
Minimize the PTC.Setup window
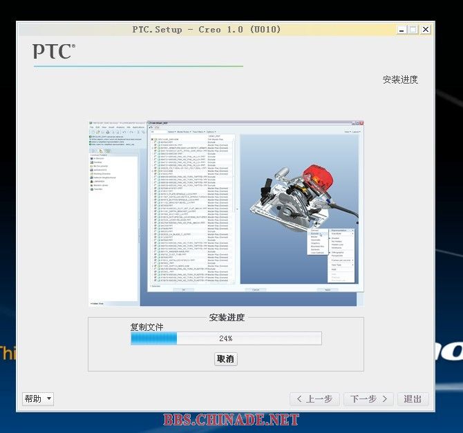pos(401,30)
